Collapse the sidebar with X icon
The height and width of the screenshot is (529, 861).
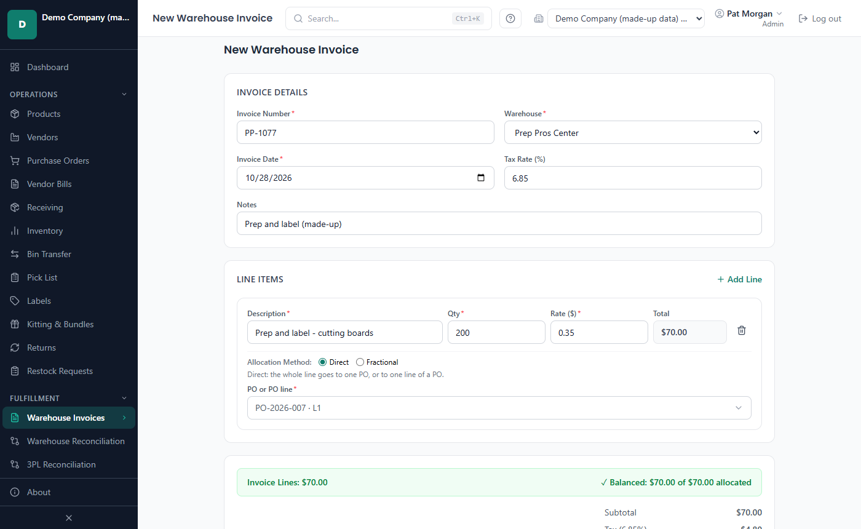coord(69,518)
